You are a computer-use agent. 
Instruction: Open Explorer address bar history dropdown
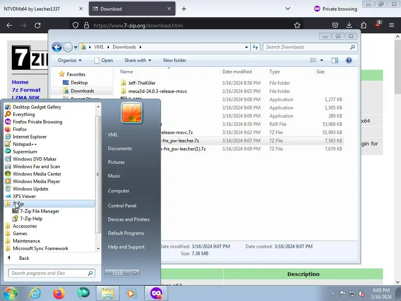click(x=246, y=47)
